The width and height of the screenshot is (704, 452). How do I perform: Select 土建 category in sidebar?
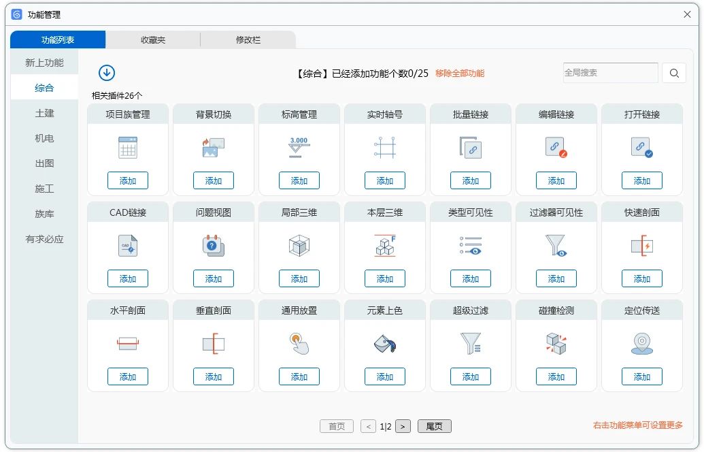coord(44,113)
